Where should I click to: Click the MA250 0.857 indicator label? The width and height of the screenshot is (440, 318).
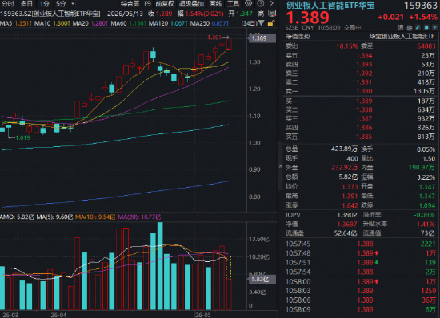coord(210,23)
